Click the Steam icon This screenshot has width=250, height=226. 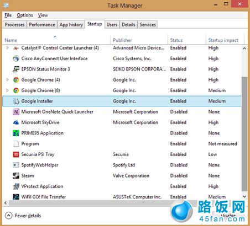coord(16,176)
